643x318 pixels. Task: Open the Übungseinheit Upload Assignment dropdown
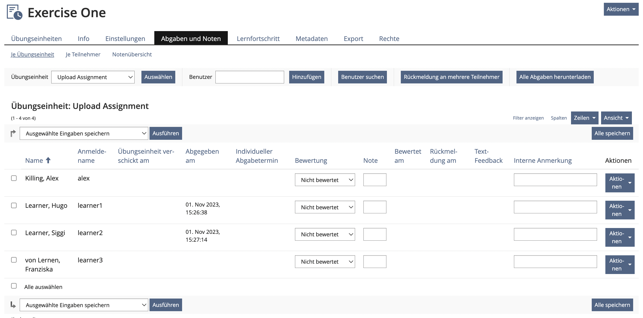coord(93,77)
